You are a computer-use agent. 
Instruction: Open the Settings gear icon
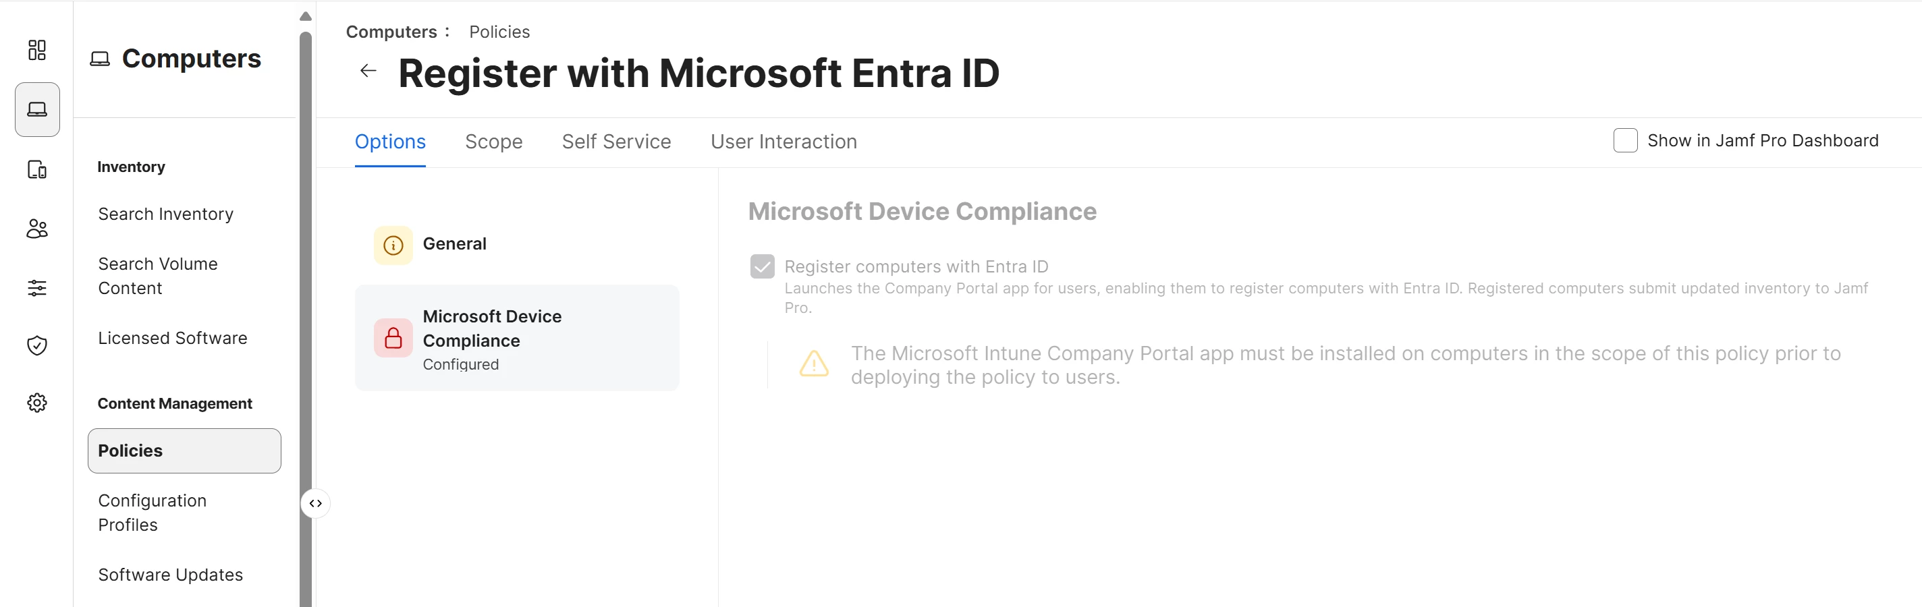(x=36, y=403)
